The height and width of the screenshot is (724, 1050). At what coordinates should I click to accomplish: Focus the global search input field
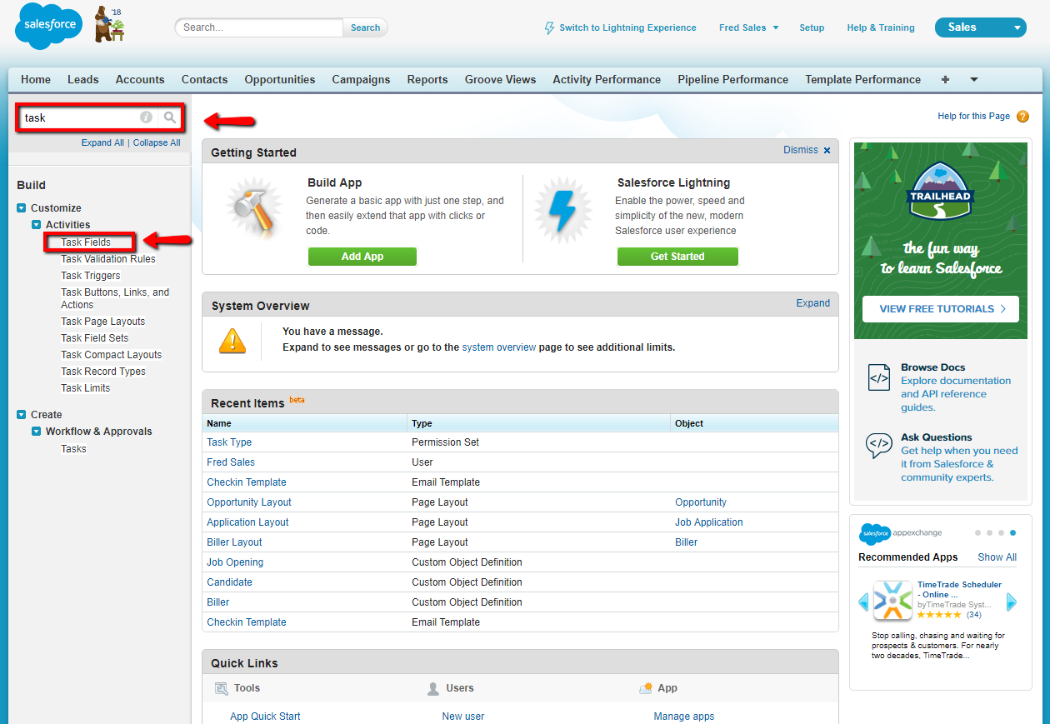click(x=259, y=27)
